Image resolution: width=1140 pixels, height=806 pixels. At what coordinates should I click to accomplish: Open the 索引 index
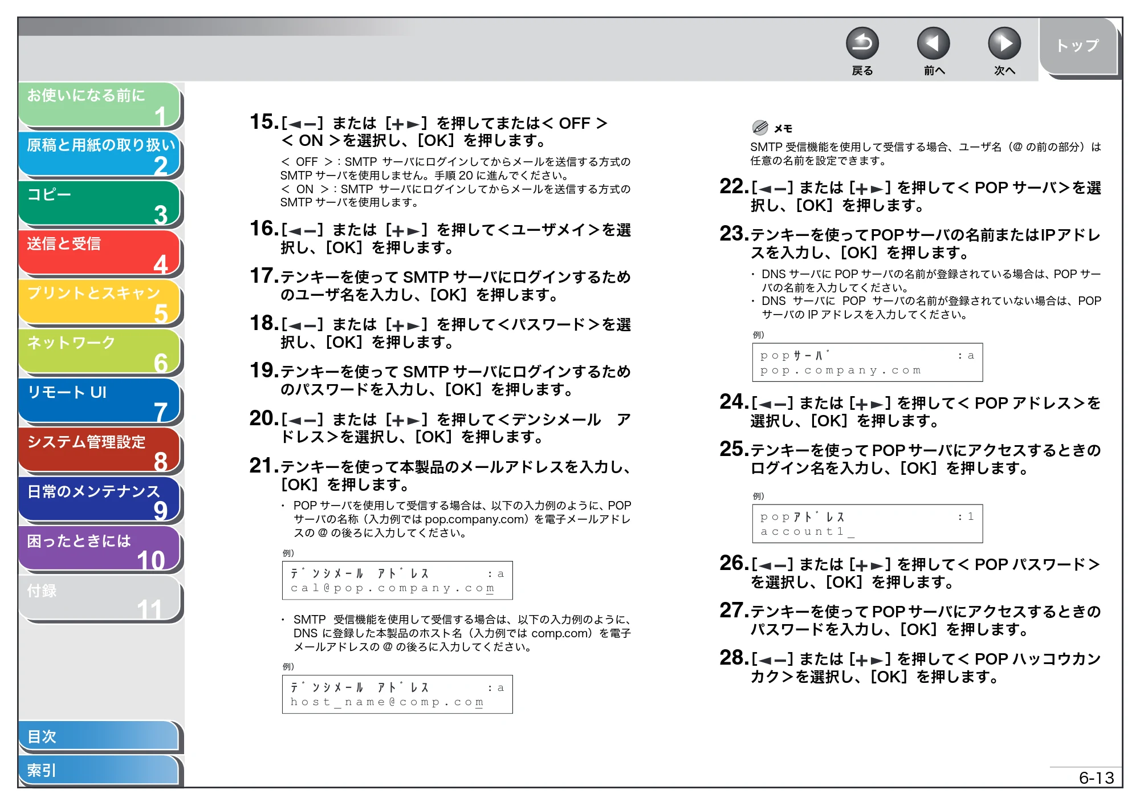pyautogui.click(x=100, y=770)
